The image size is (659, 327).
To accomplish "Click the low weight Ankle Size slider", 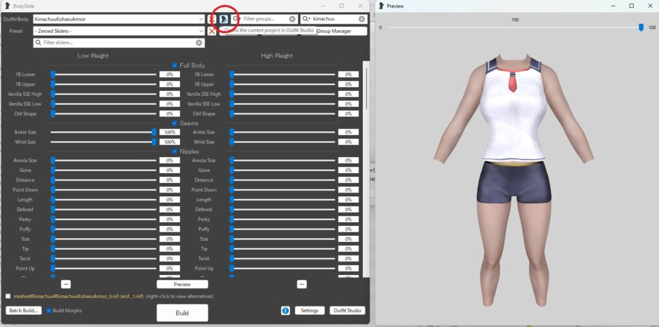I will pyautogui.click(x=103, y=132).
